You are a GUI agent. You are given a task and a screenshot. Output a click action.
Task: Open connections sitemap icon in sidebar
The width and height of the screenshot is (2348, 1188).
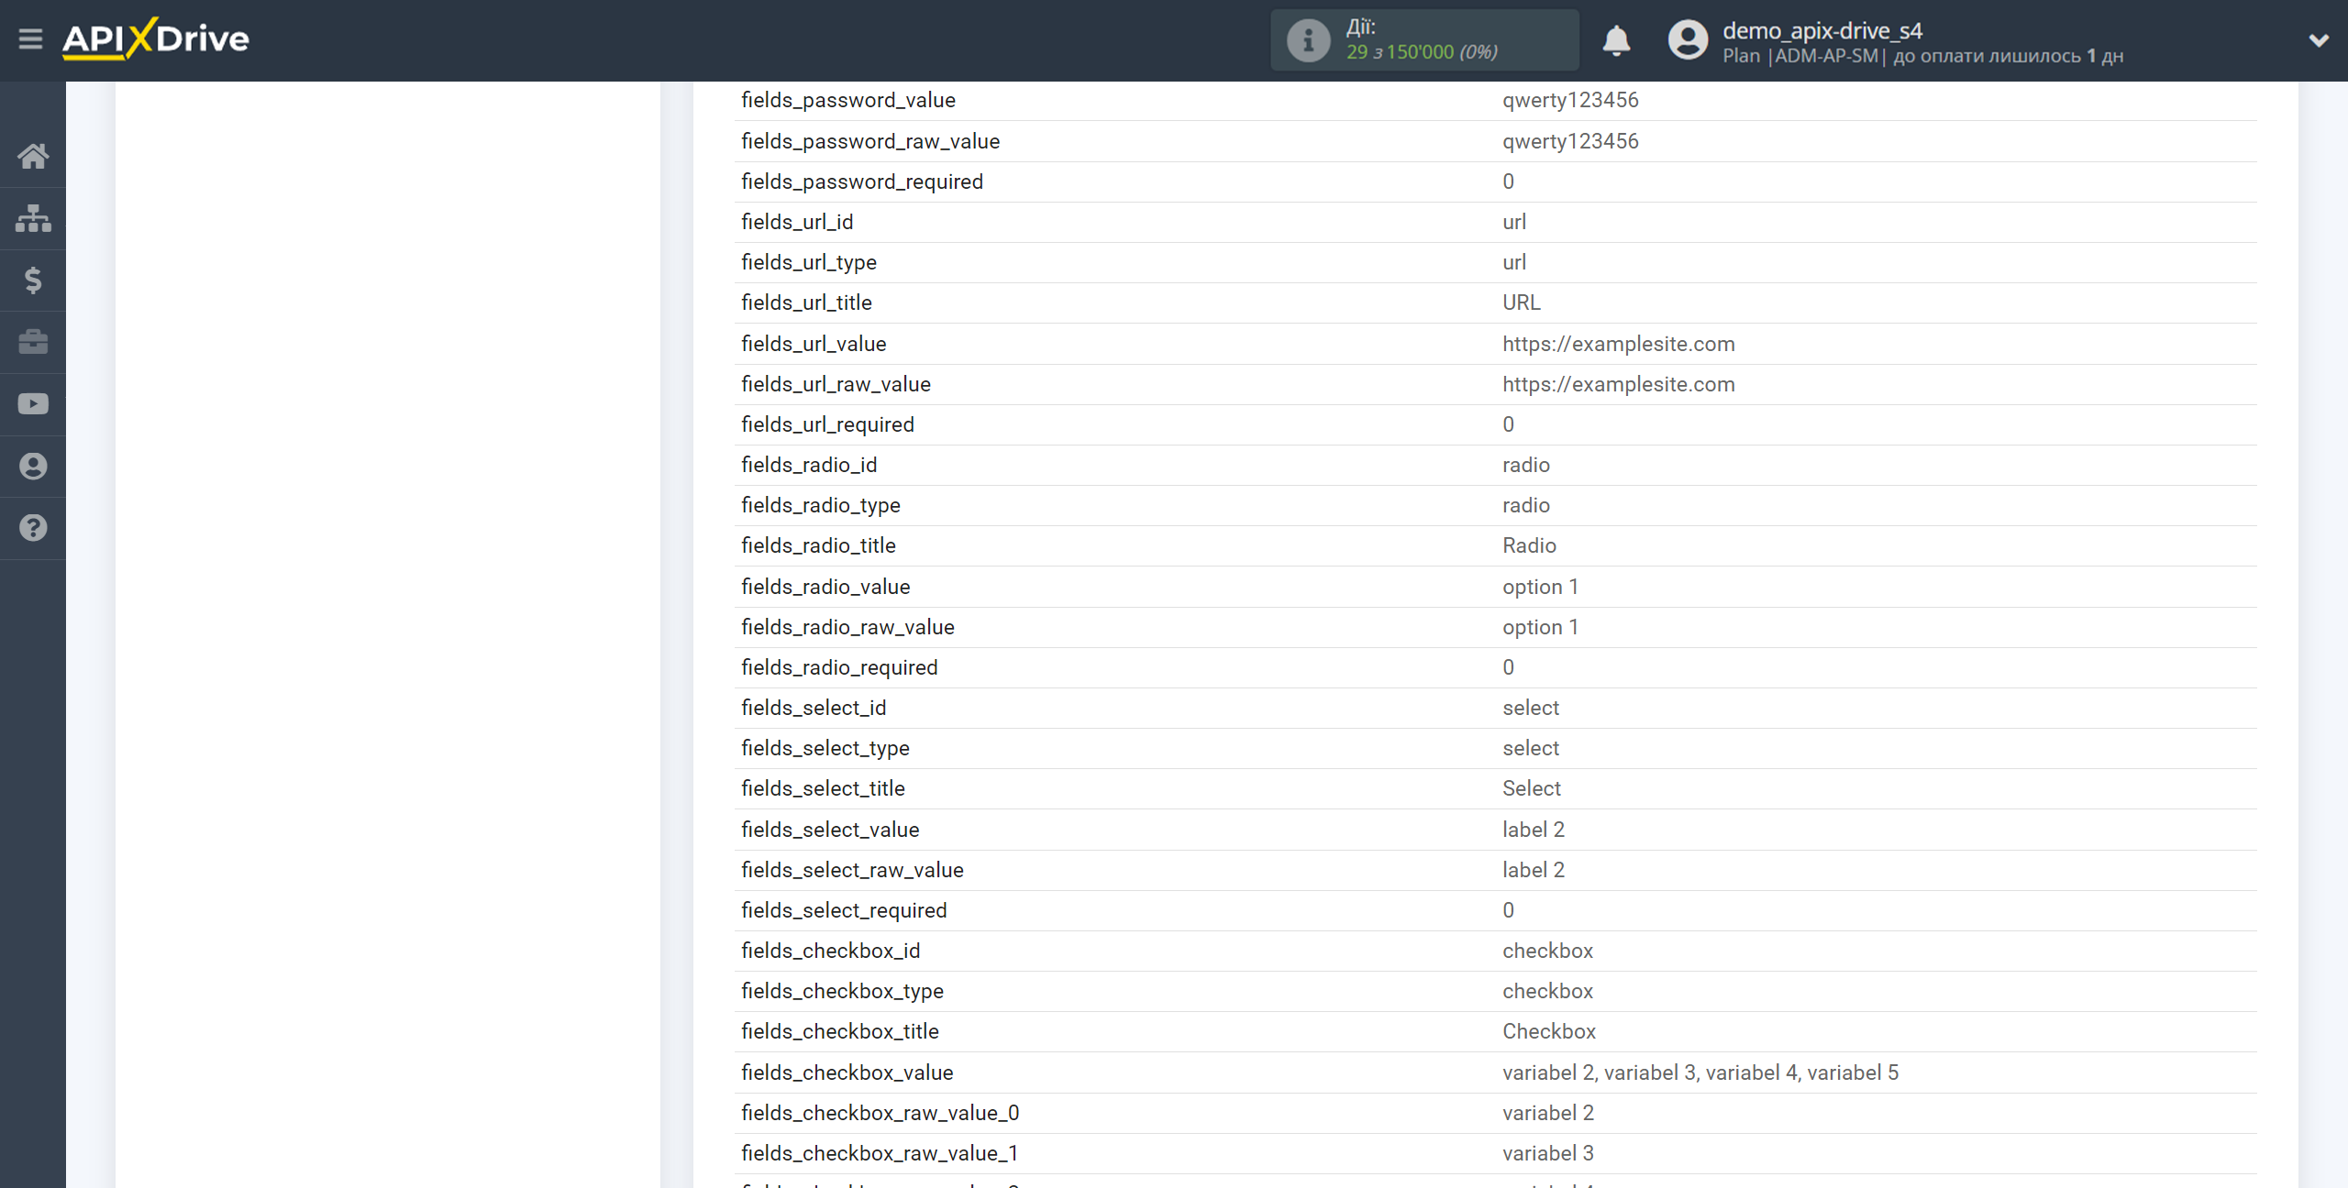(33, 218)
